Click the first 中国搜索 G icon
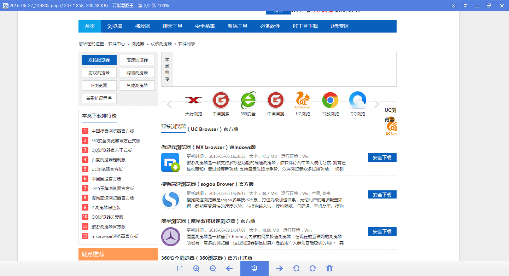Image resolution: width=509 pixels, height=276 pixels. pos(221,100)
